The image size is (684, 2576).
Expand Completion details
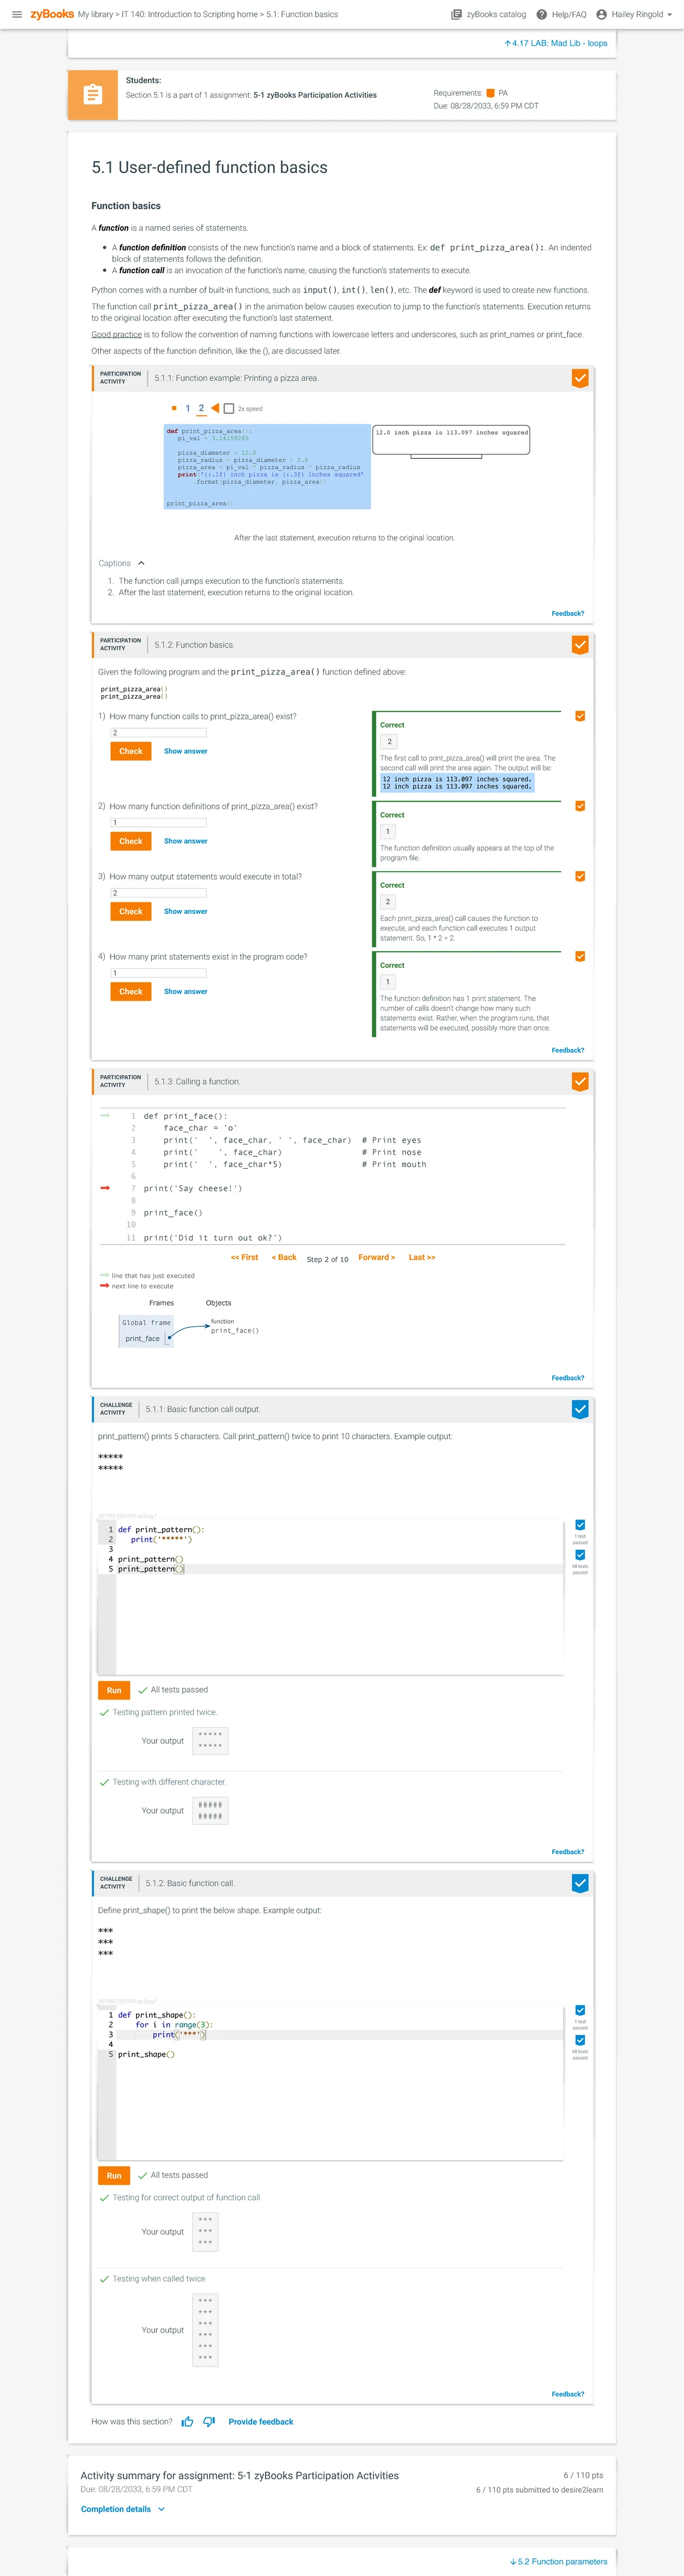point(122,2509)
